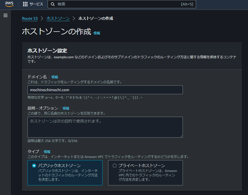Select プライベートホストゾーン radio button
Screen dimensions: 248x195
[x=114, y=166]
